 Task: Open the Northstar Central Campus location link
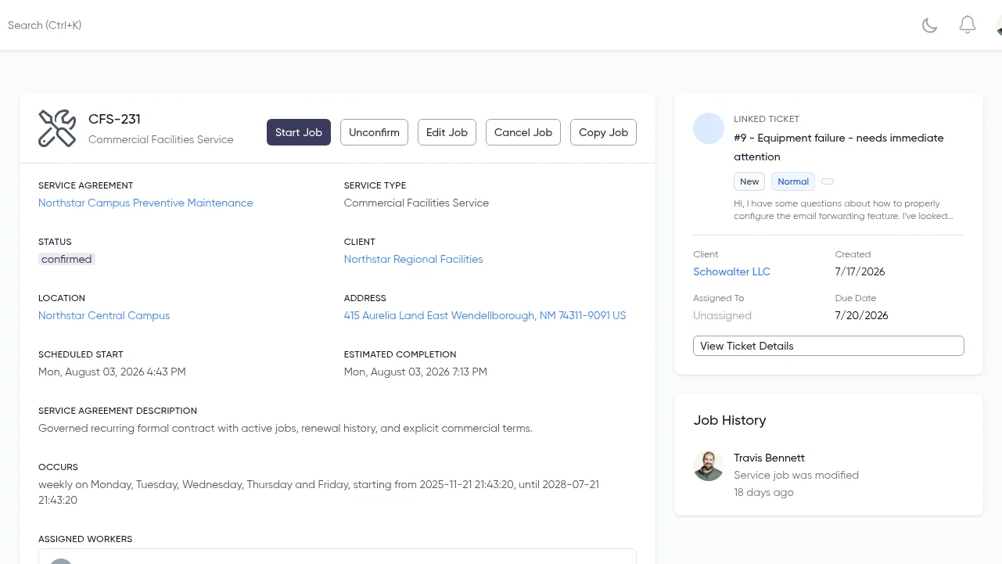104,315
